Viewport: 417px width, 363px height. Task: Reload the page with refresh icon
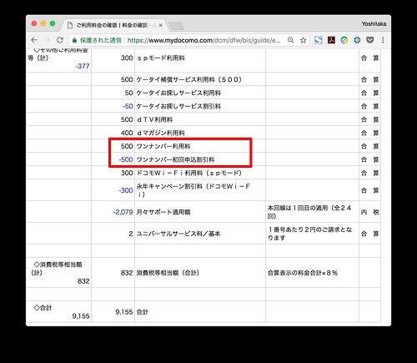[x=60, y=40]
